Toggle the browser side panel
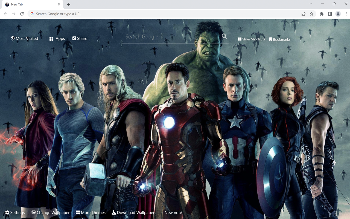This screenshot has height=219, width=350. coord(330,14)
